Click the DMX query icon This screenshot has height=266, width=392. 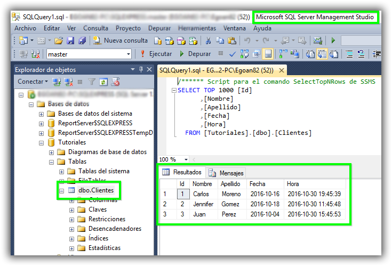[x=181, y=41]
